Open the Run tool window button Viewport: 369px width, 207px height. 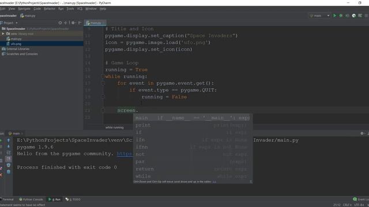[54, 200]
